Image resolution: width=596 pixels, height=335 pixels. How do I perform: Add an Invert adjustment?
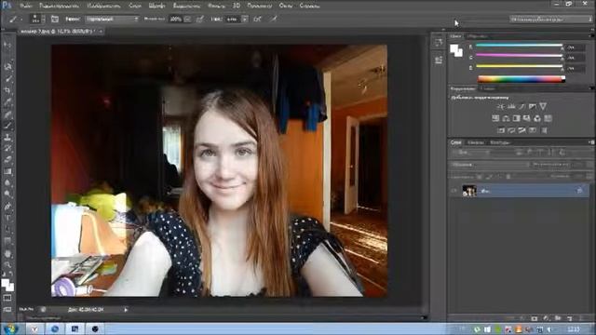click(501, 130)
